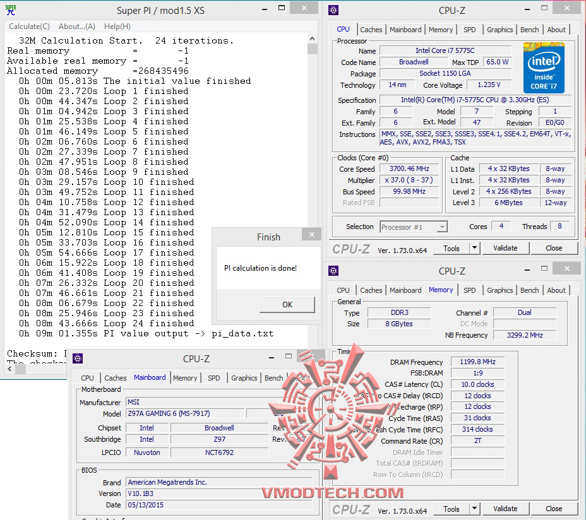Expand Tools dropdown arrow in top CPU-Z window
586x520 pixels.
[475, 248]
